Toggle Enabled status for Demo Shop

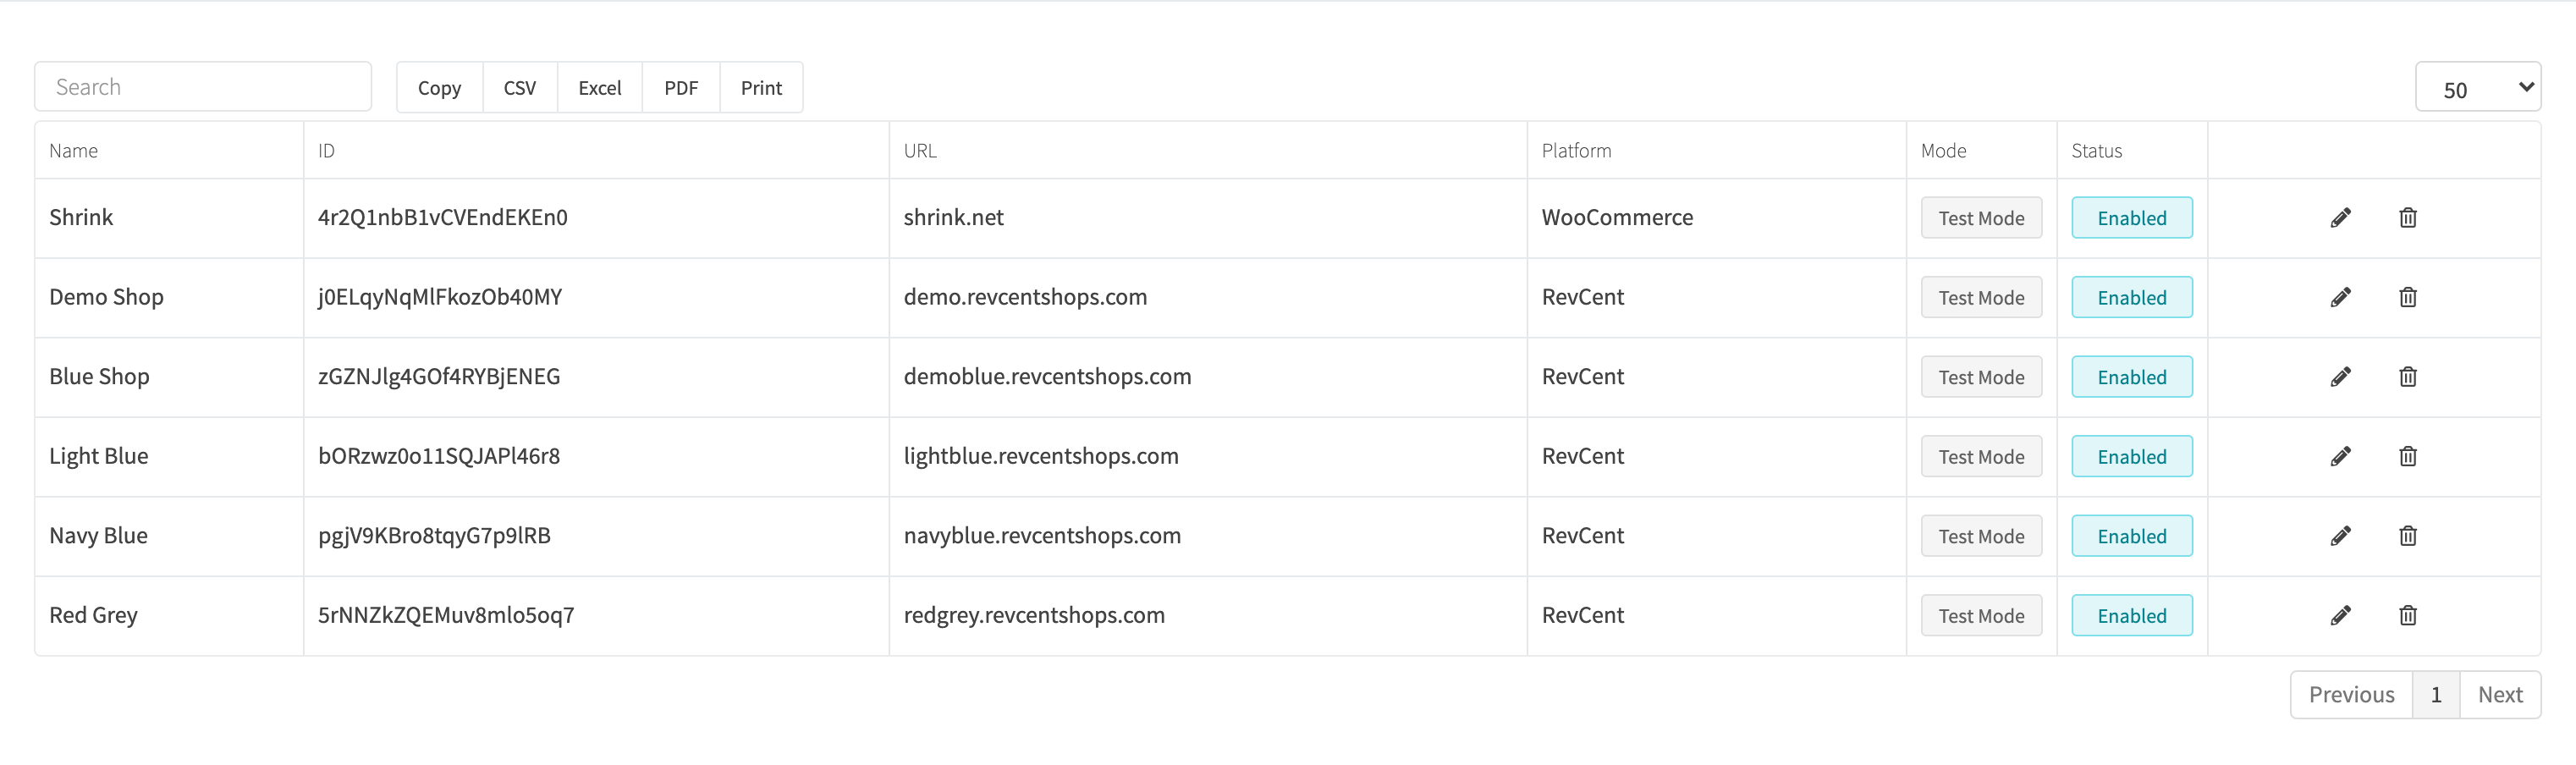point(2132,297)
